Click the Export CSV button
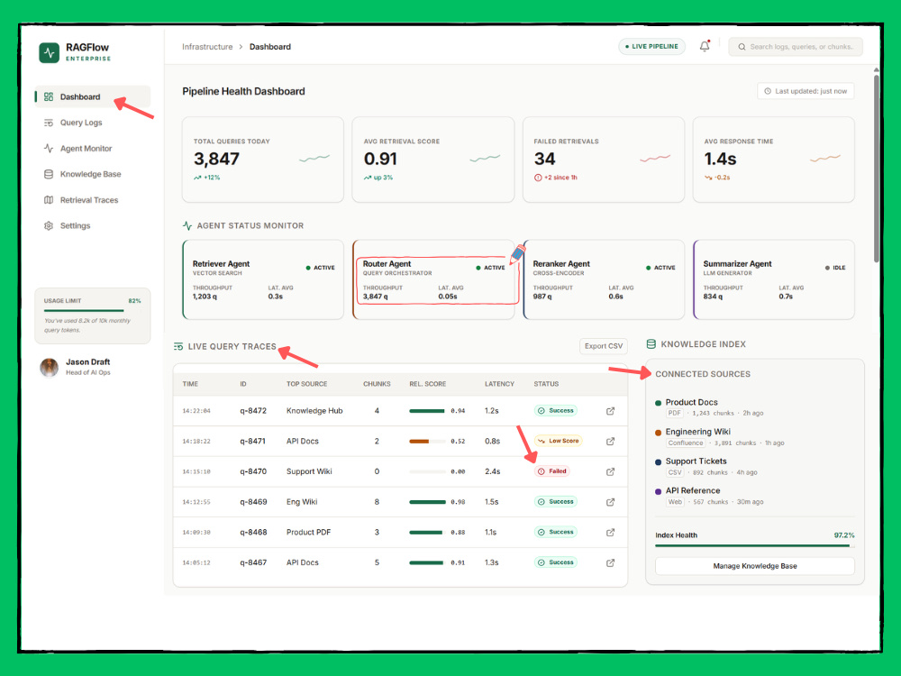This screenshot has width=901, height=676. pyautogui.click(x=604, y=346)
